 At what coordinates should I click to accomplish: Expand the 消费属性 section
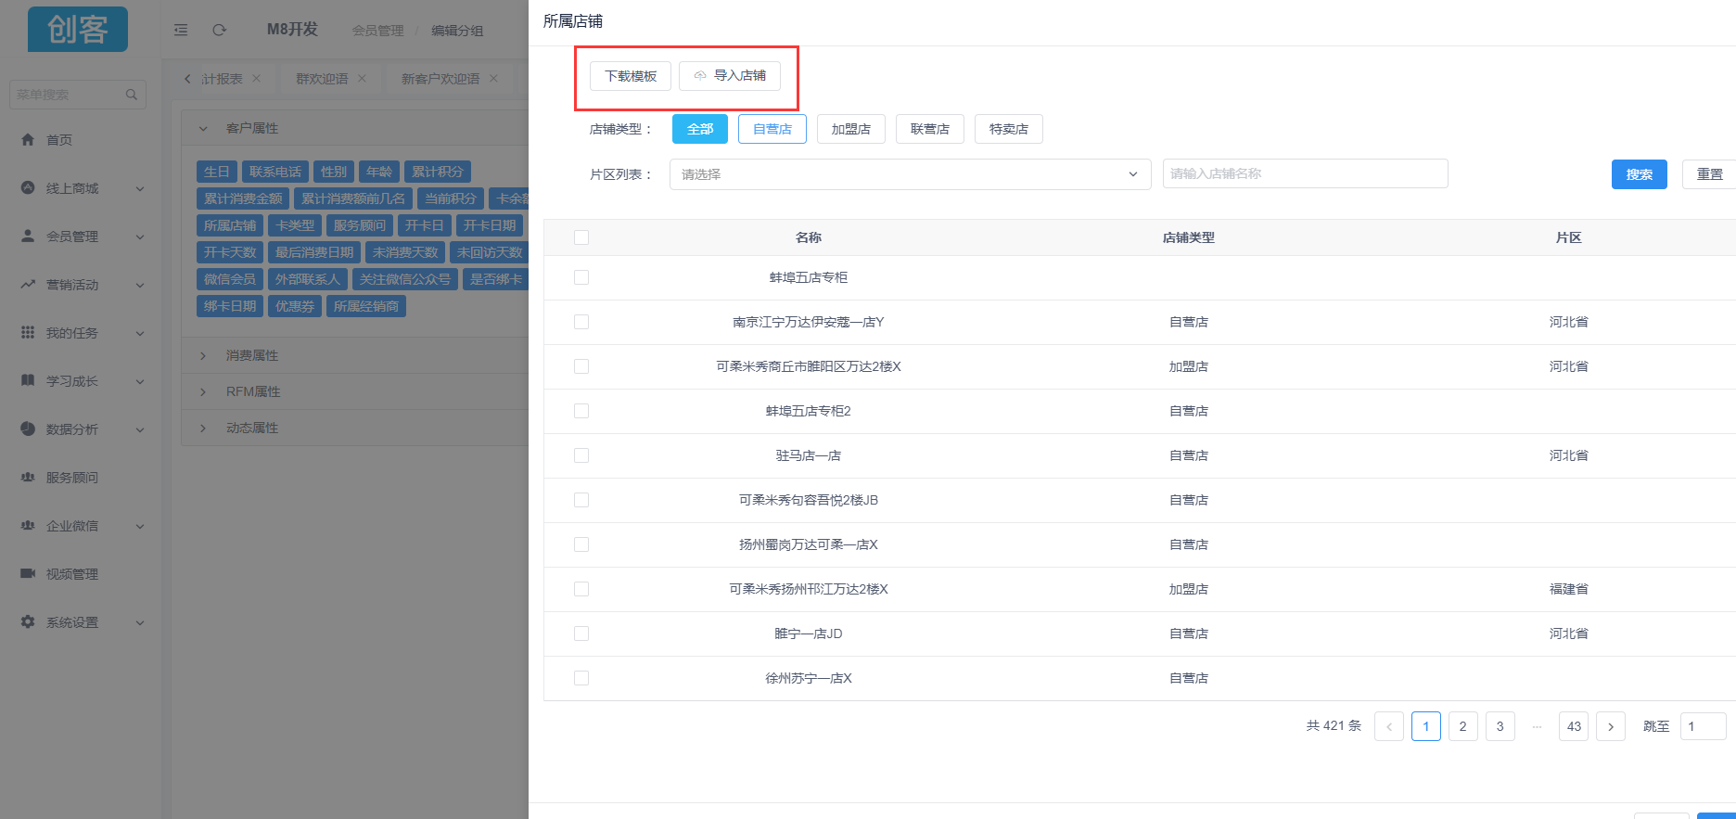pos(252,355)
